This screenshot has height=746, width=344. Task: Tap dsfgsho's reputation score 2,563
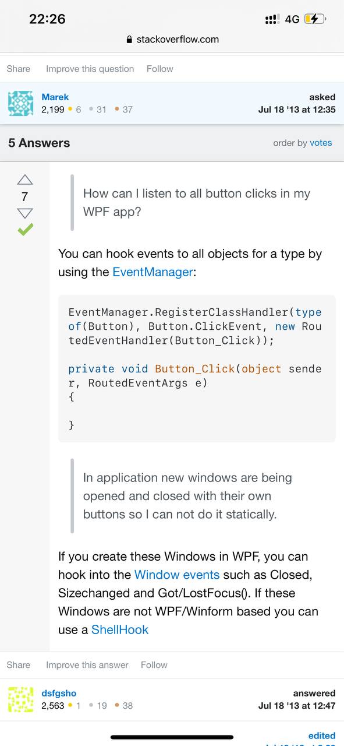tap(53, 706)
